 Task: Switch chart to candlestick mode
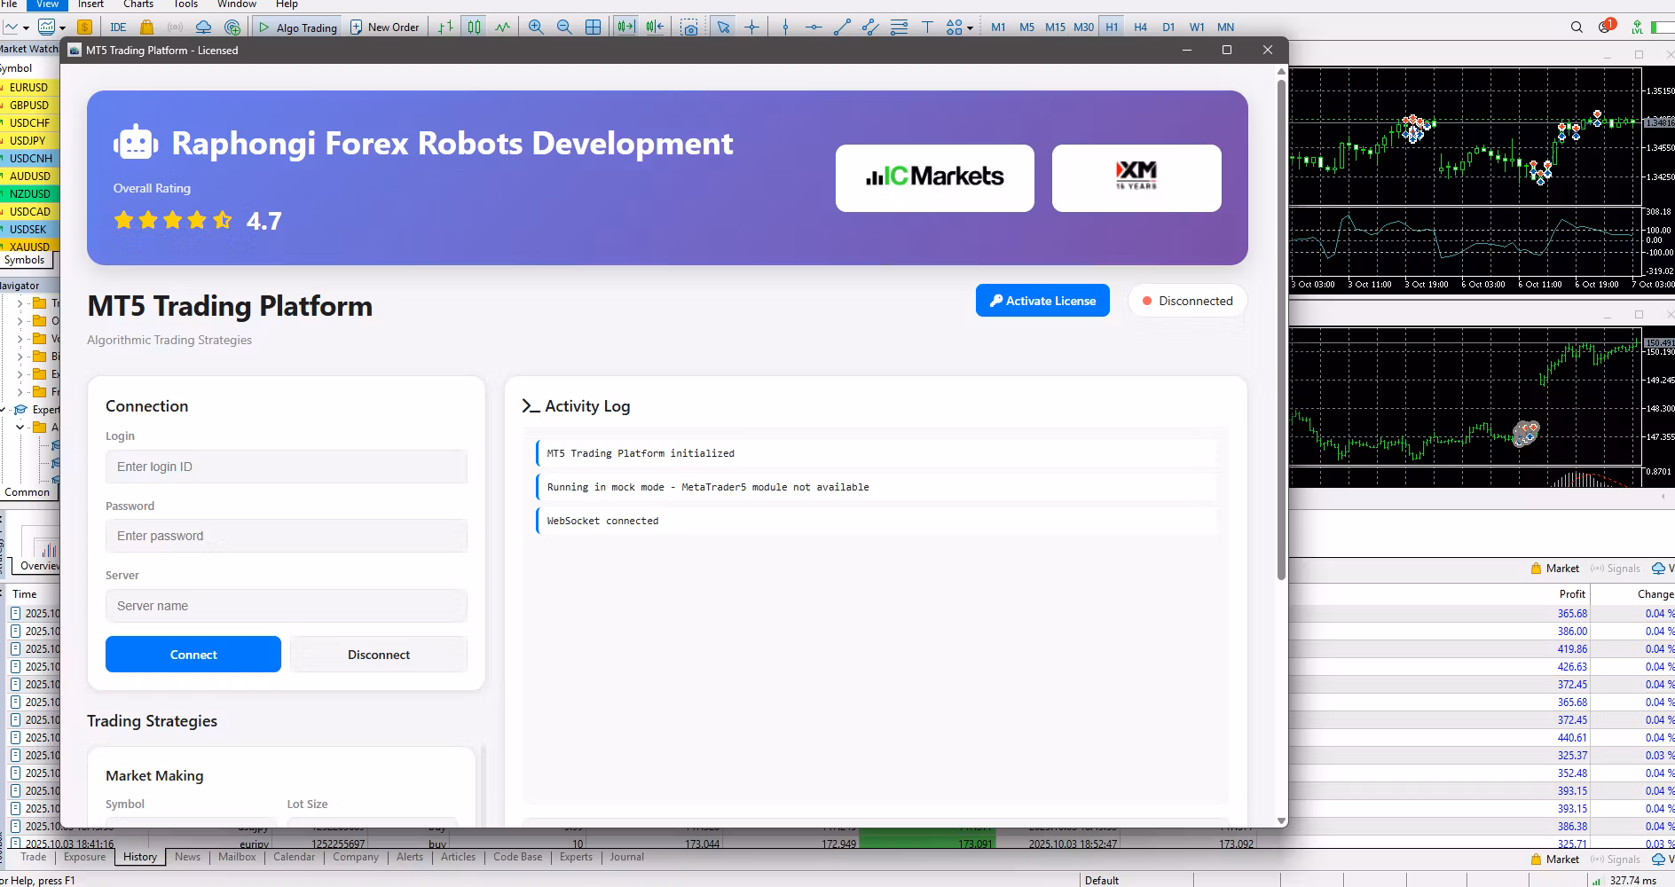[475, 27]
